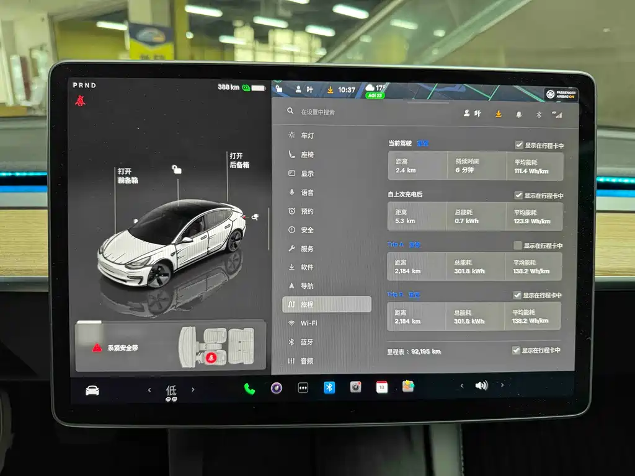This screenshot has width=635, height=476.
Task: Tap the volume speaker icon
Action: click(481, 386)
